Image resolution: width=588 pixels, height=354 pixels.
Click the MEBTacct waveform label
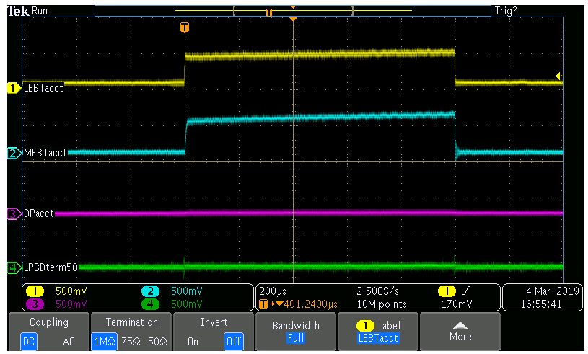pos(45,153)
